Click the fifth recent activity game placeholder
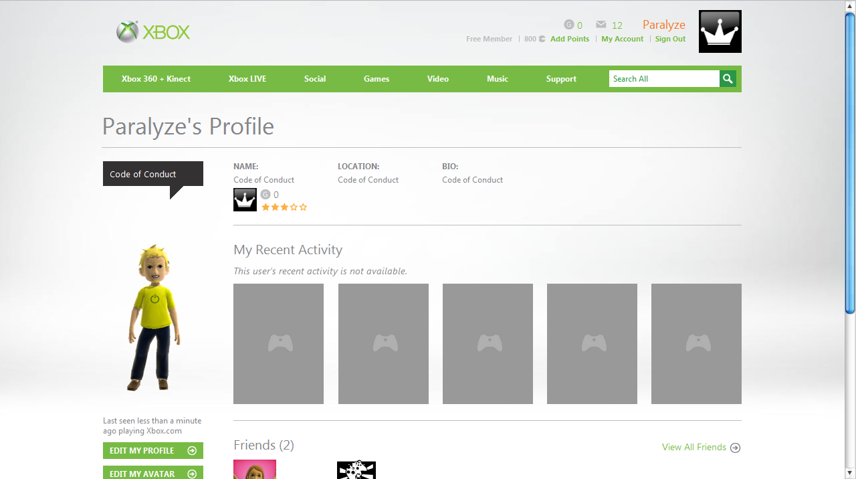 pos(696,344)
